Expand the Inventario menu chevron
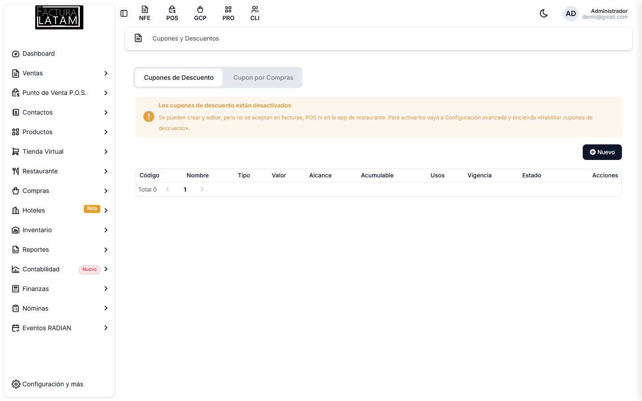642x401 pixels. (x=106, y=230)
